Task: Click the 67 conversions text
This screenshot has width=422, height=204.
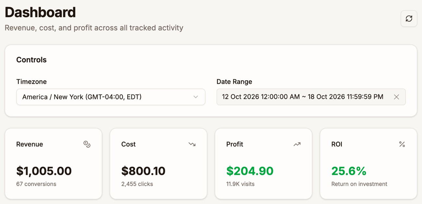Action: (36, 184)
